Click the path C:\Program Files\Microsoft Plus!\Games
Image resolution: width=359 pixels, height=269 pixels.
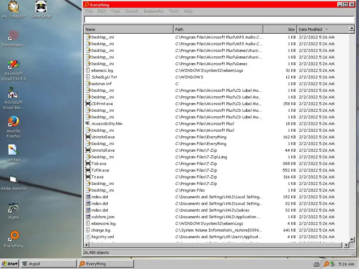(211, 64)
